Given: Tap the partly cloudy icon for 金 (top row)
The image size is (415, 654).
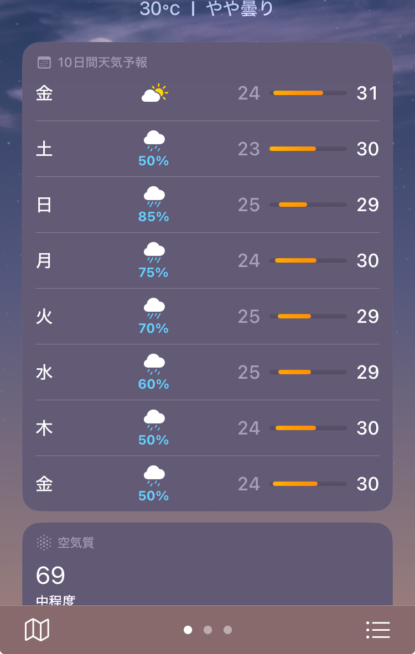Looking at the screenshot, I should click(x=154, y=93).
